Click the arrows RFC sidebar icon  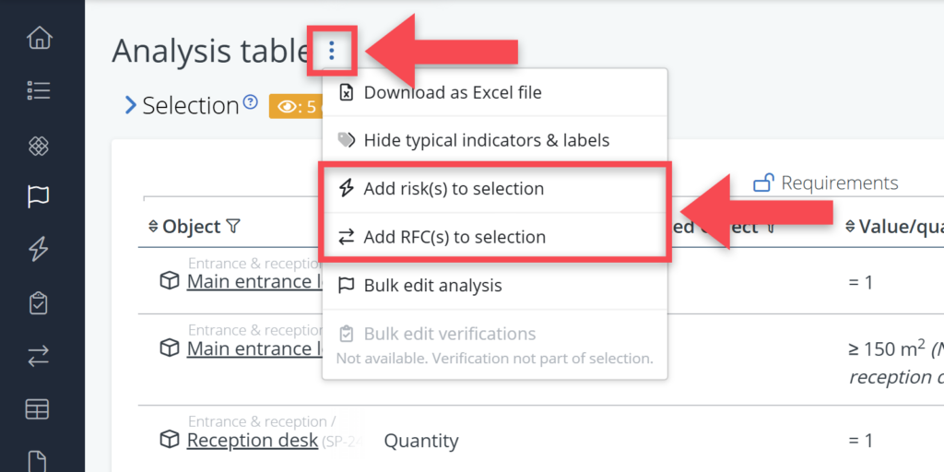[x=39, y=357]
